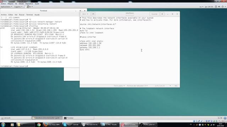Click the GNOME panel clock 'jue 19:33'
227x127 pixels.
tap(209, 7)
